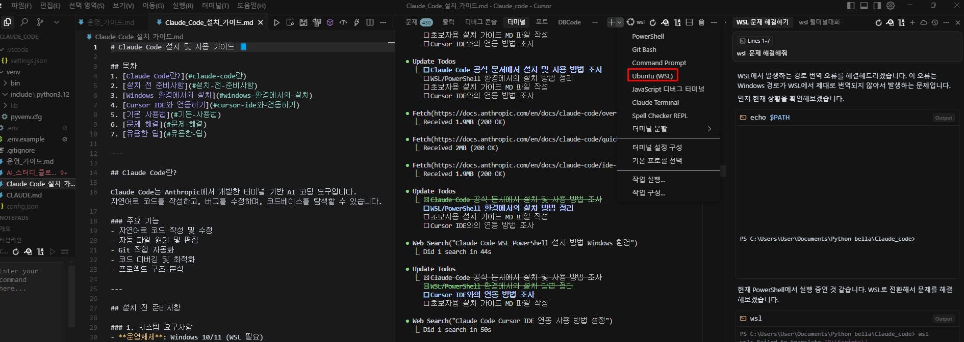Screen dimensions: 964x342
Task: Click the purple cube icon in editor toolbar
Action: pos(330,22)
